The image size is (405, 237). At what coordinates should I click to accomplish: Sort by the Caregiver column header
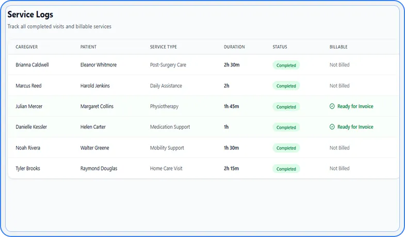[27, 47]
